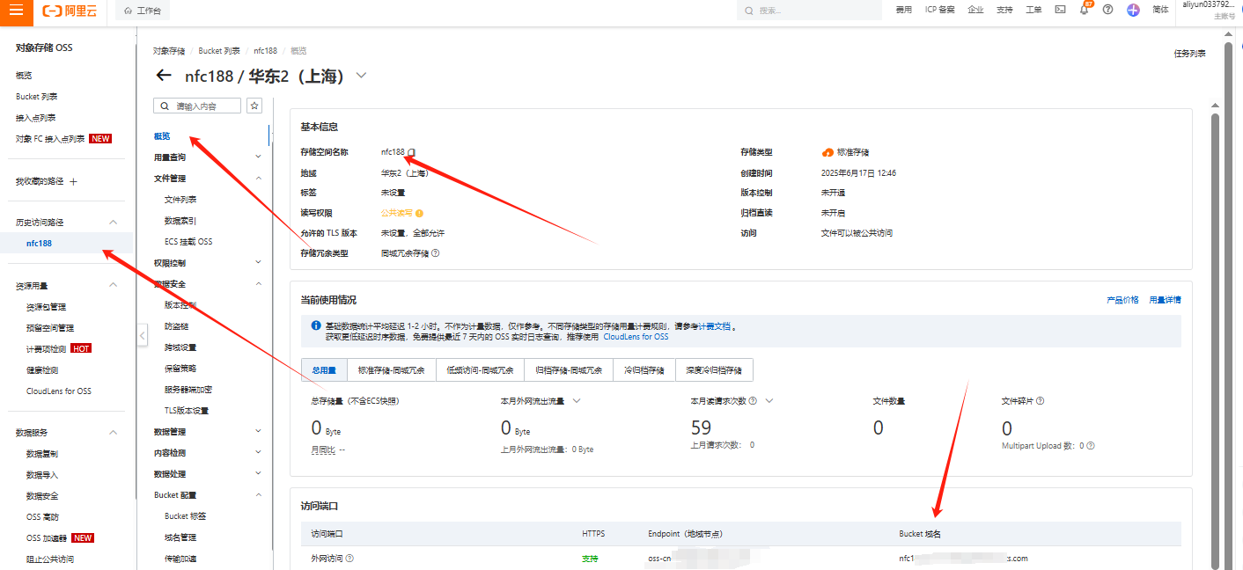The image size is (1243, 570).
Task: Open the orange hamburger main menu
Action: [16, 11]
